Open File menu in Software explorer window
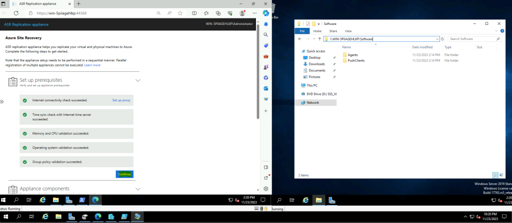Viewport: 512px width, 223px height. [x=302, y=31]
